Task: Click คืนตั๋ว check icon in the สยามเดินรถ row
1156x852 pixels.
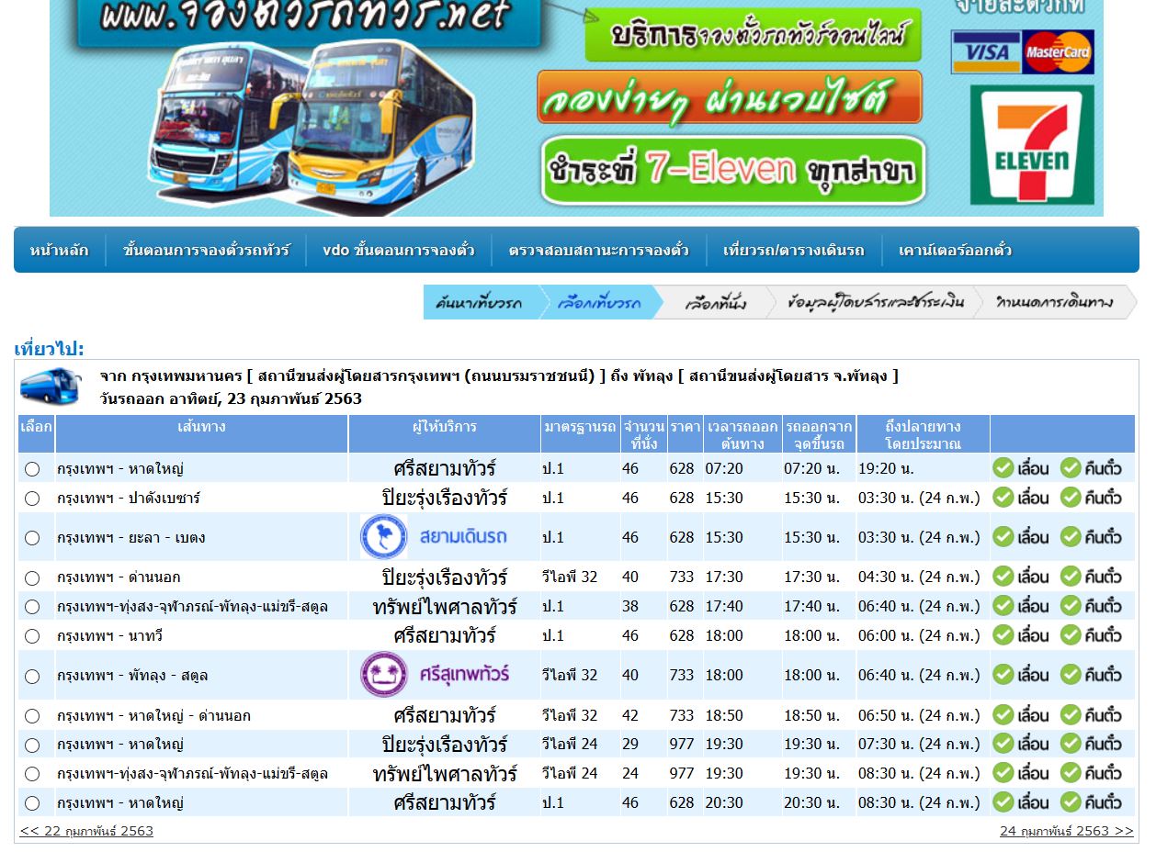Action: coord(1071,537)
